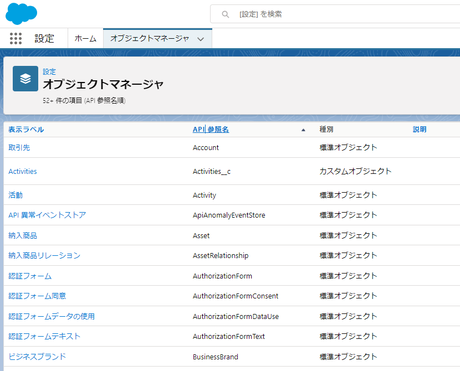Open the 納入商品リレーション object
The image size is (460, 371).
pyautogui.click(x=44, y=255)
